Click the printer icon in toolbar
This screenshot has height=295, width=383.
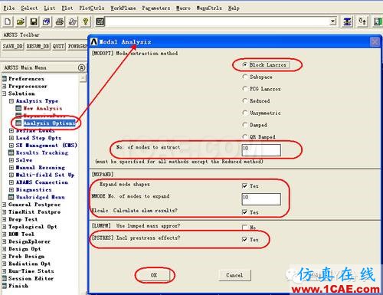60,22
